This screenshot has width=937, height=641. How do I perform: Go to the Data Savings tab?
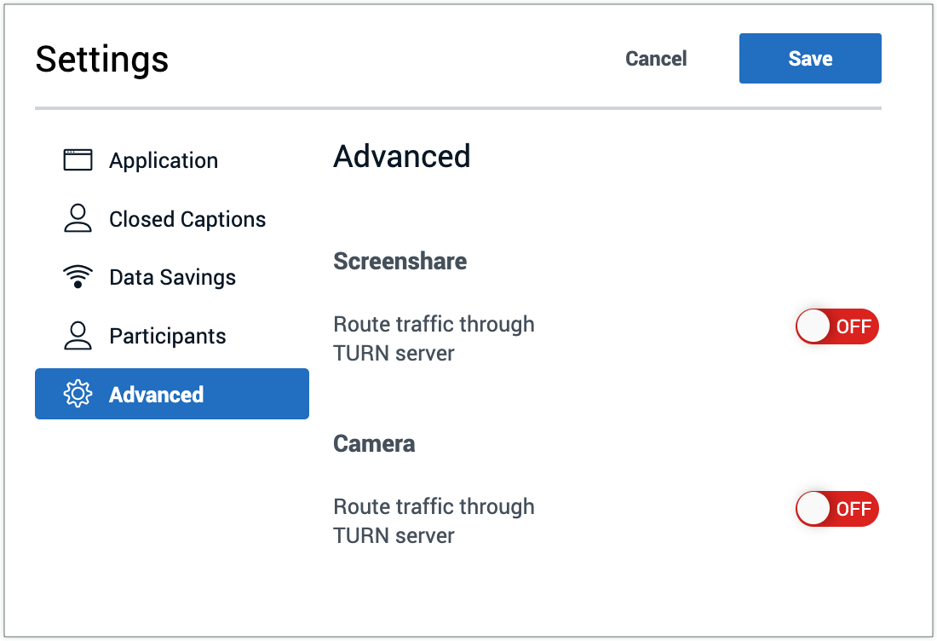(172, 277)
